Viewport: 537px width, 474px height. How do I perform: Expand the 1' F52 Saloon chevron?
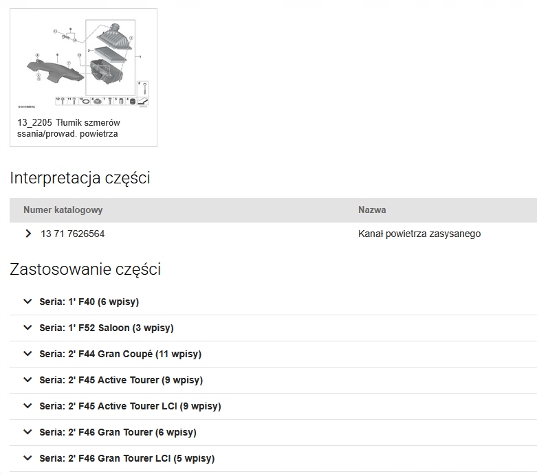point(28,328)
